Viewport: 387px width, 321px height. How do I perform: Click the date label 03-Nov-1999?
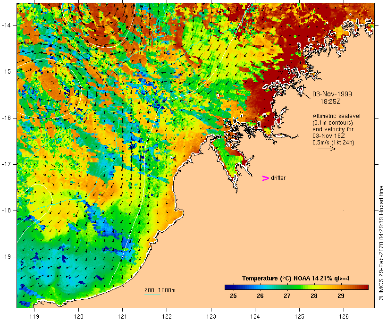[332, 94]
